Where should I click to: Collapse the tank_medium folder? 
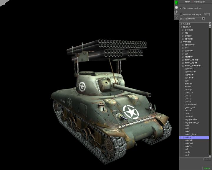(x=183, y=66)
